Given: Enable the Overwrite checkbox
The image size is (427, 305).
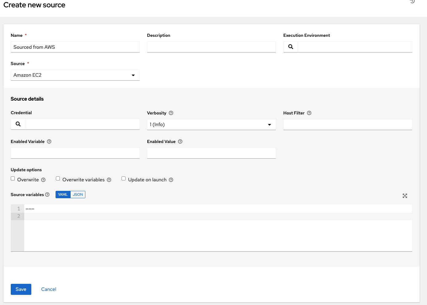Looking at the screenshot, I should 13,178.
